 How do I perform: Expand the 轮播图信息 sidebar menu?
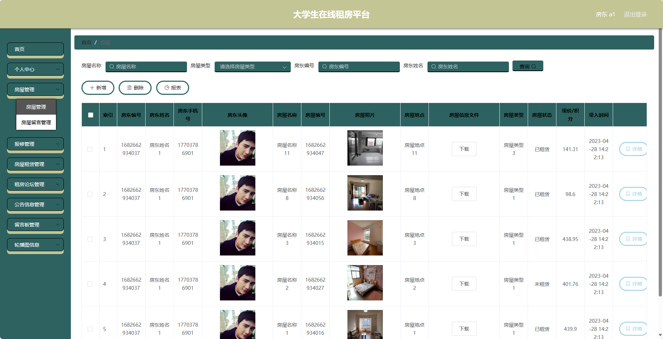tap(35, 245)
